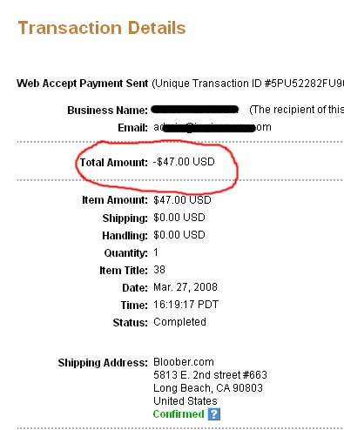Click the time 16:19:17 PDT
Viewport: 344px width, 430px height.
[x=185, y=305]
